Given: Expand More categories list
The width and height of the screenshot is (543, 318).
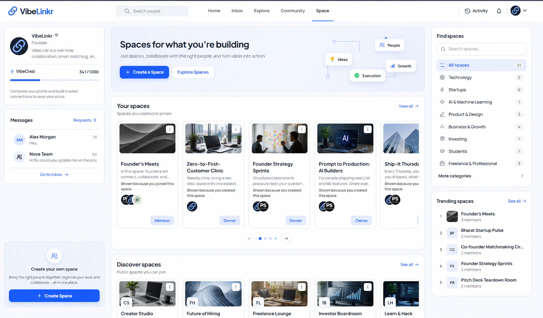Looking at the screenshot, I should 481,176.
